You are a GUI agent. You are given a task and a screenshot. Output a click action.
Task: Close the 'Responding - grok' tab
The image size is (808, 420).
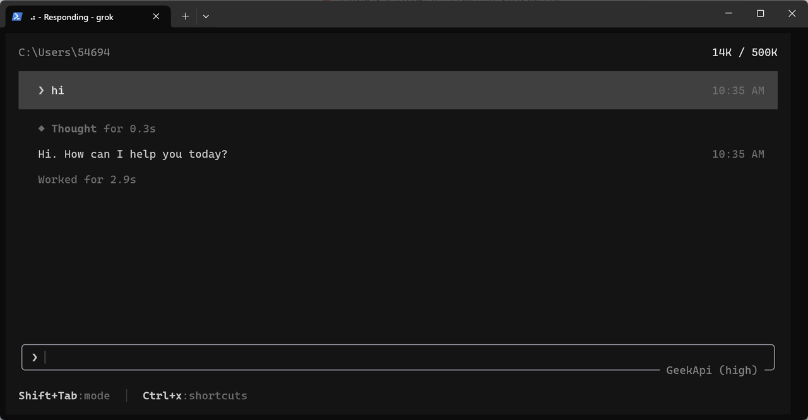pos(156,16)
